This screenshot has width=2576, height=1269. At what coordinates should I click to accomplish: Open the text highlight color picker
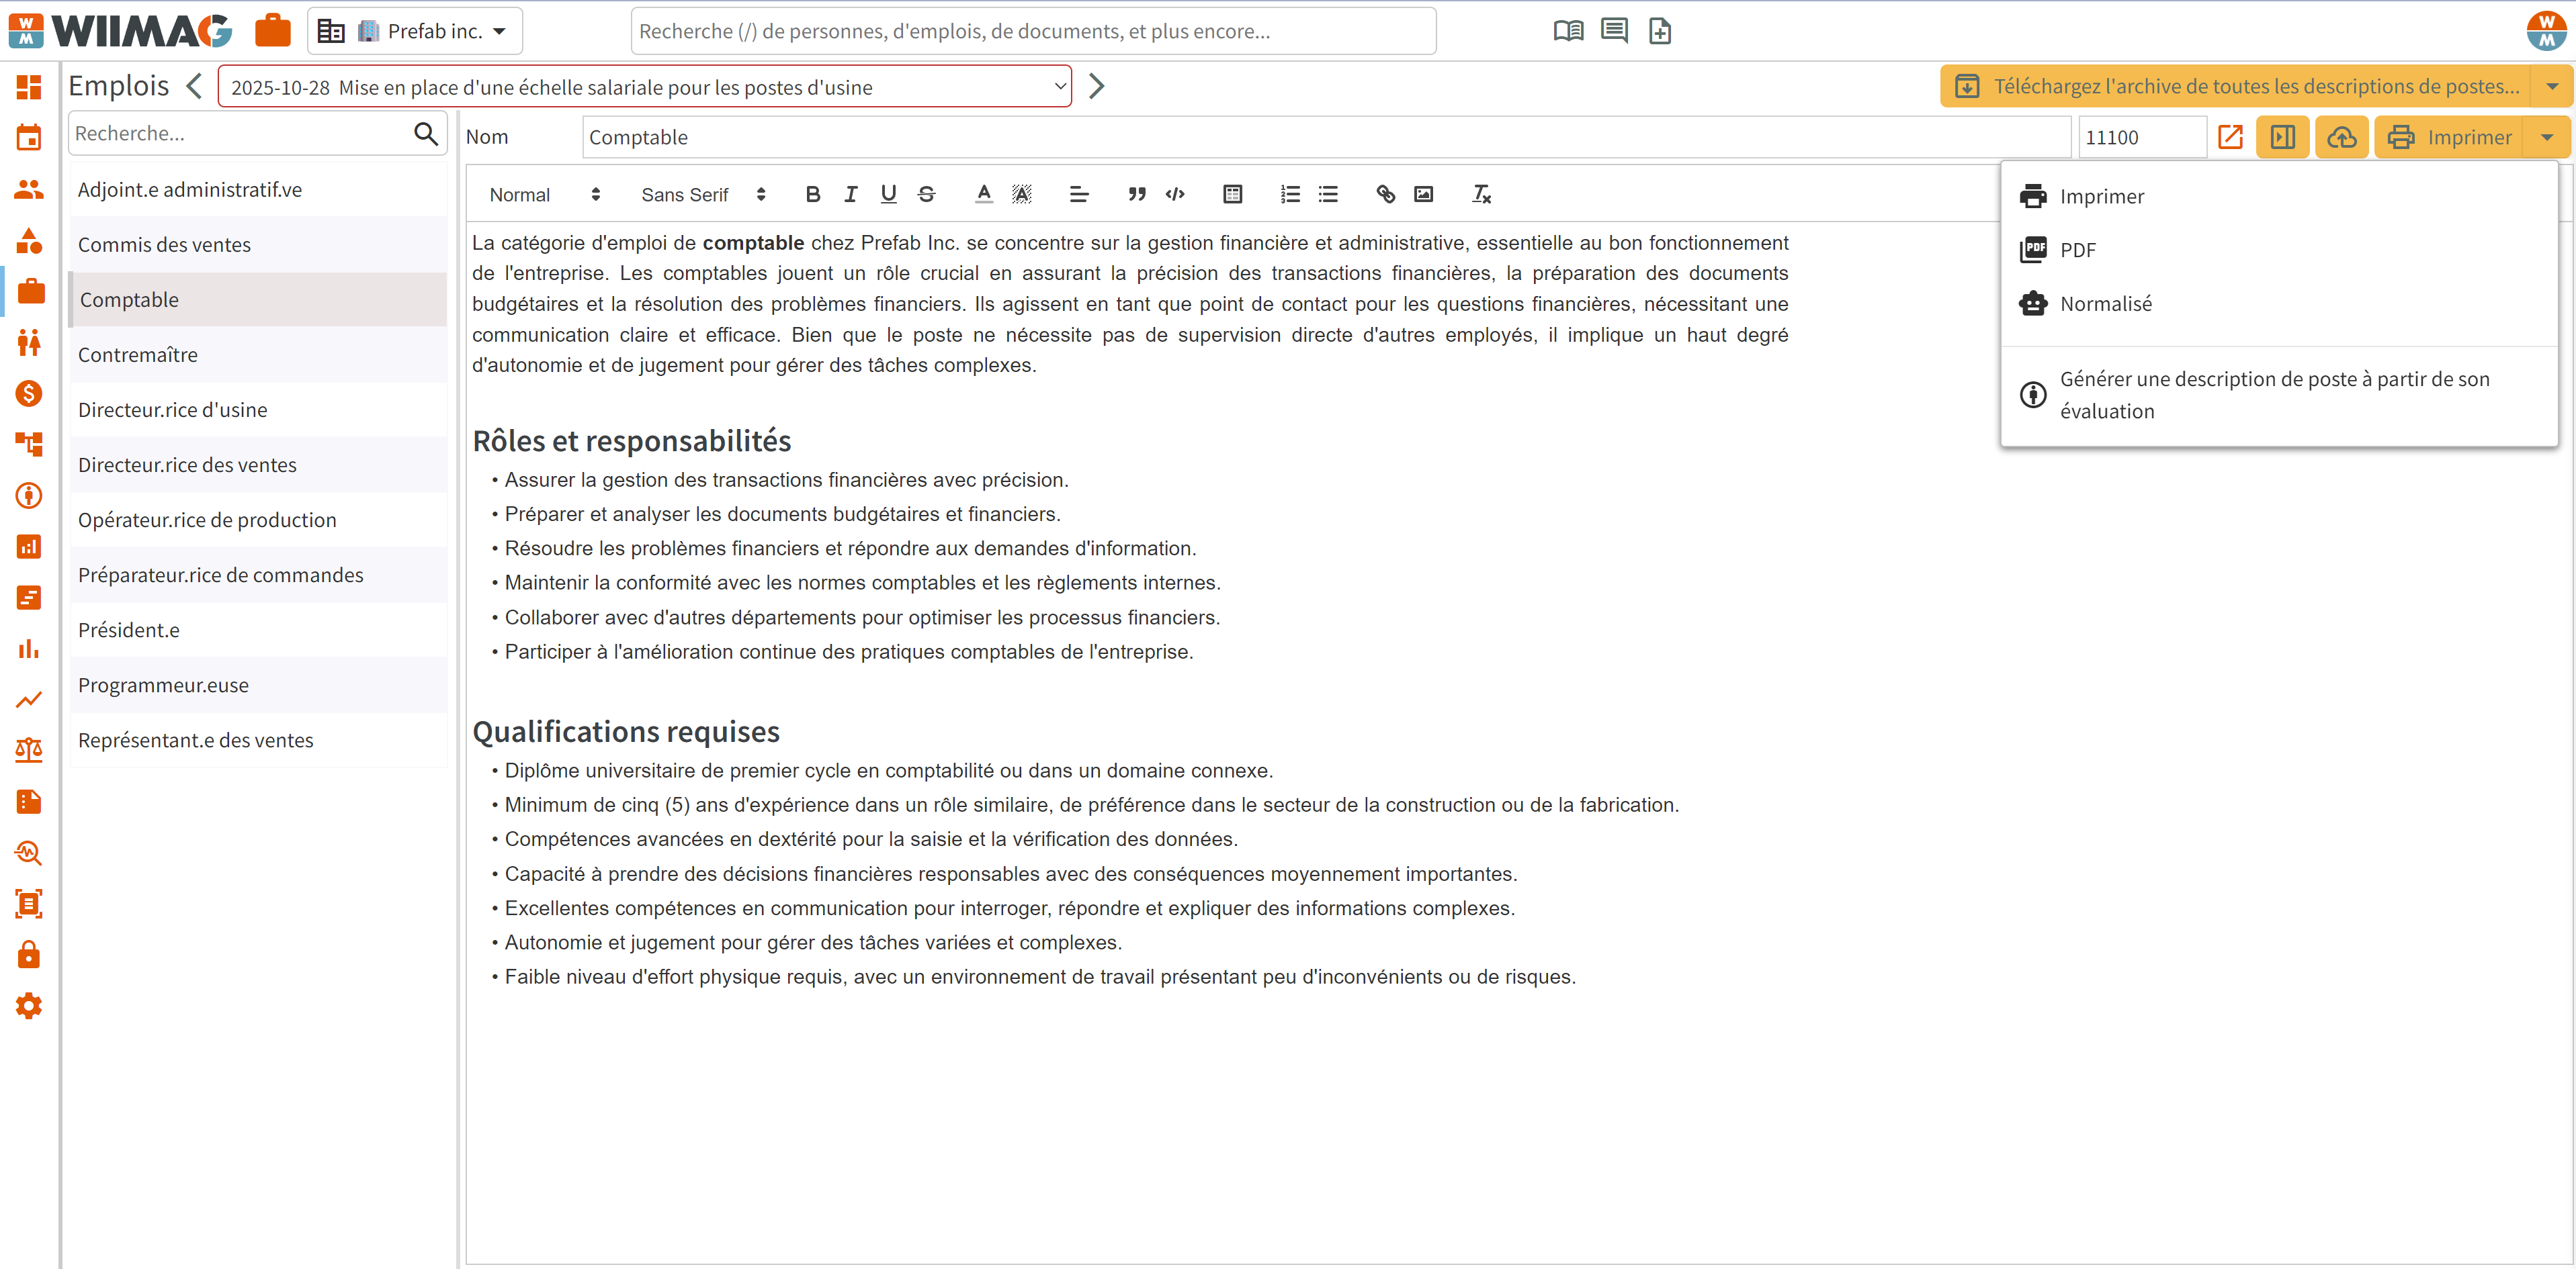click(1021, 194)
